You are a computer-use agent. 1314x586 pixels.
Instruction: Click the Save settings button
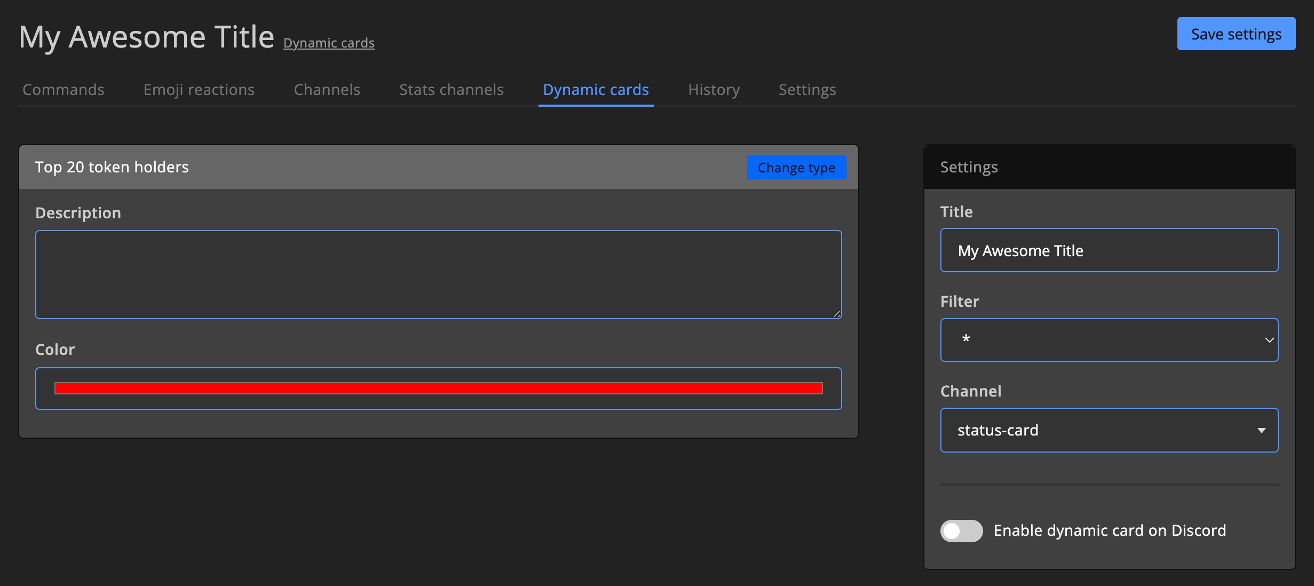click(1236, 34)
